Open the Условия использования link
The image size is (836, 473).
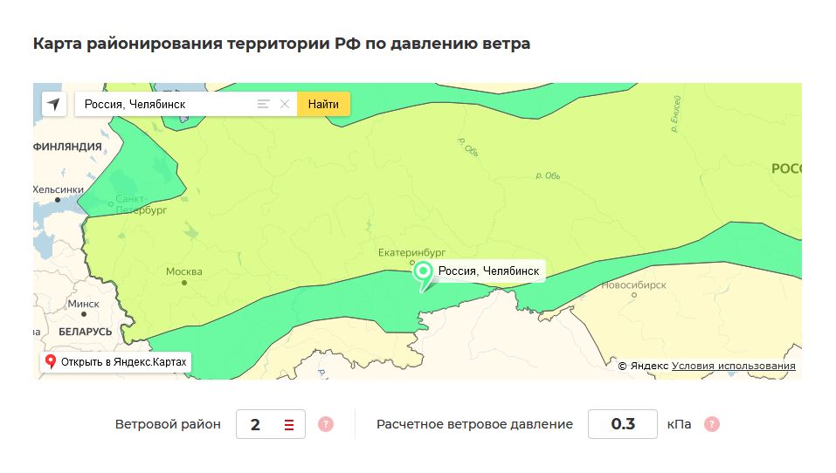(733, 366)
